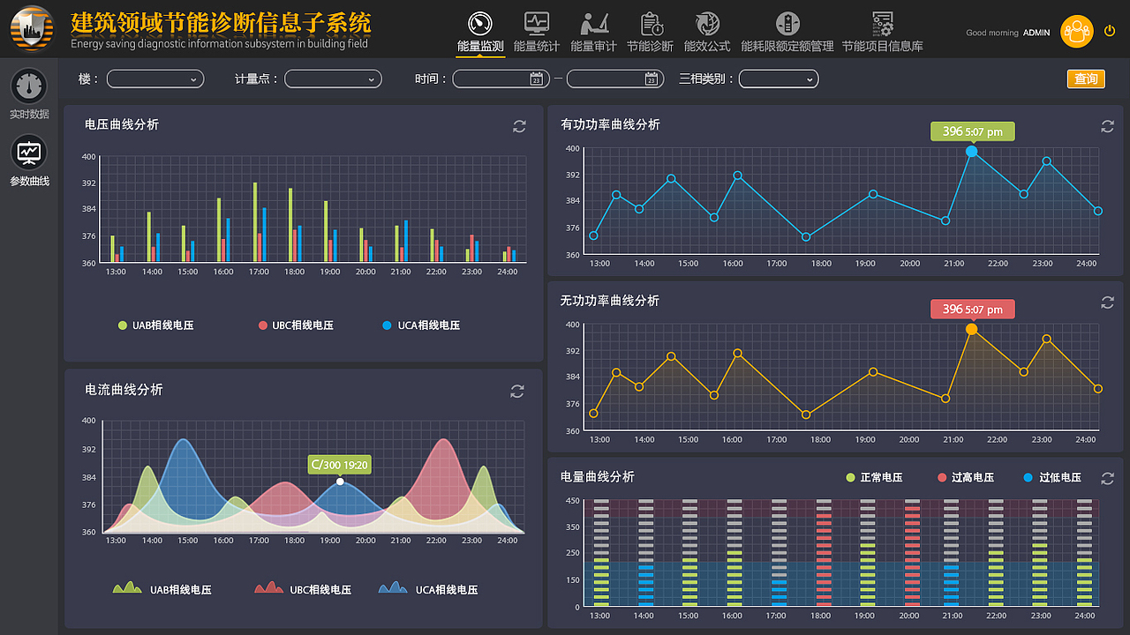
Task: Open the 节能诊断 clipboard icon
Action: point(651,24)
